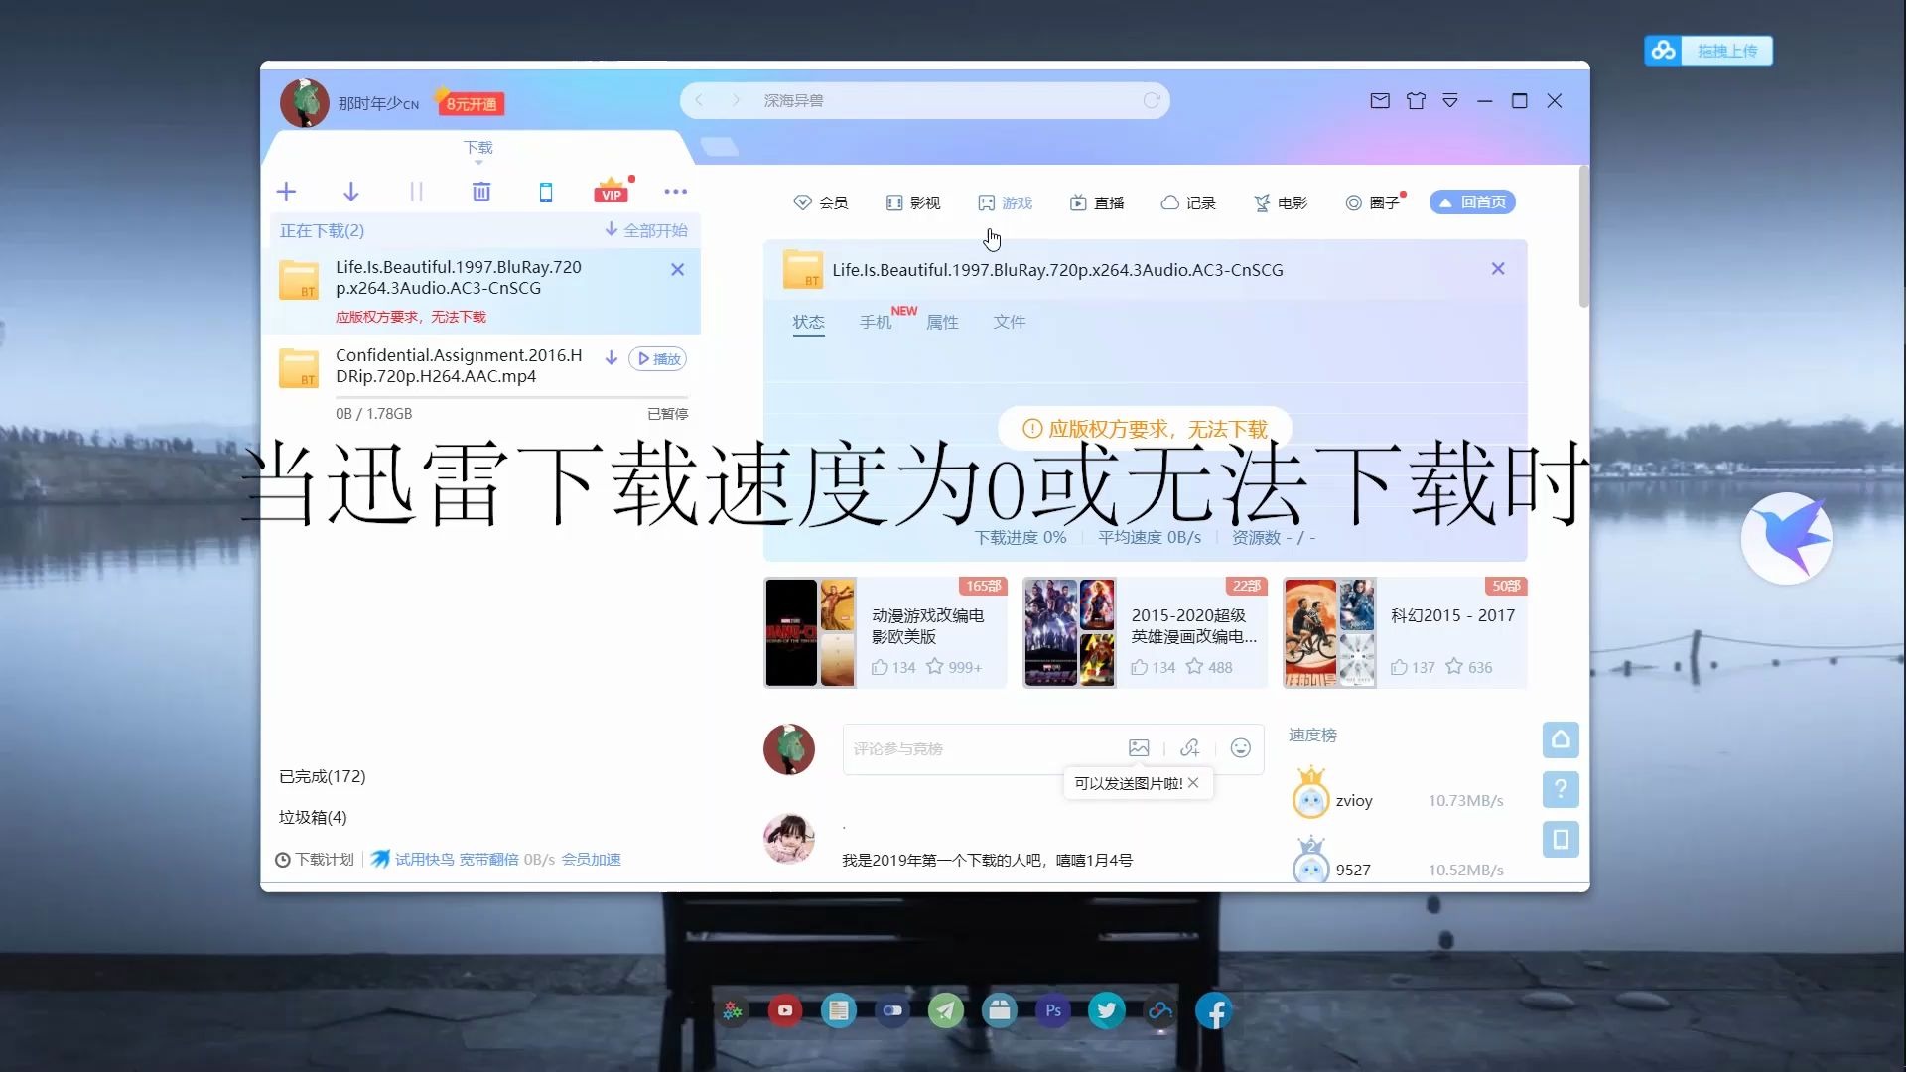The height and width of the screenshot is (1072, 1906).
Task: Open the emoji smiley picker
Action: [x=1241, y=748]
